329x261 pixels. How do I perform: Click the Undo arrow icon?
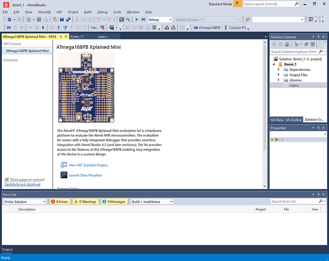[99, 20]
